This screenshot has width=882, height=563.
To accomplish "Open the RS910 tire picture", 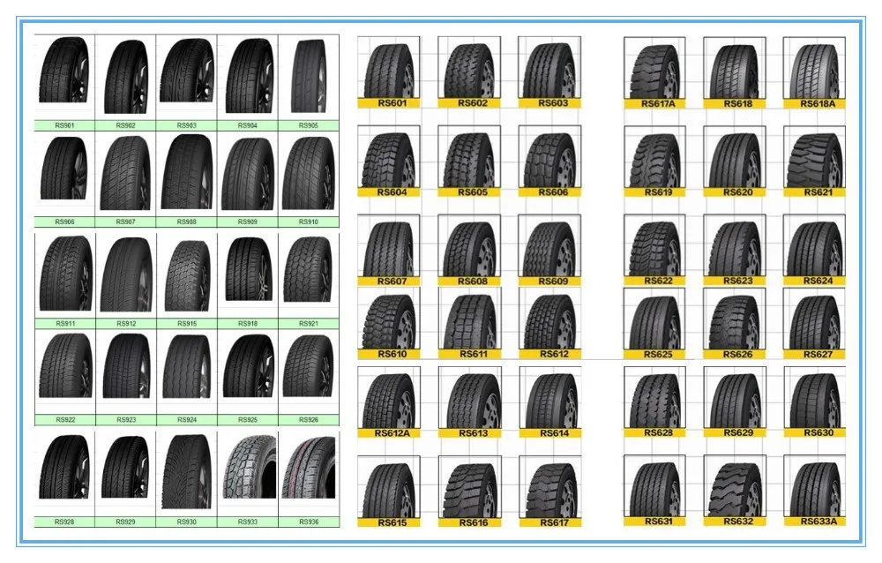I will (307, 170).
